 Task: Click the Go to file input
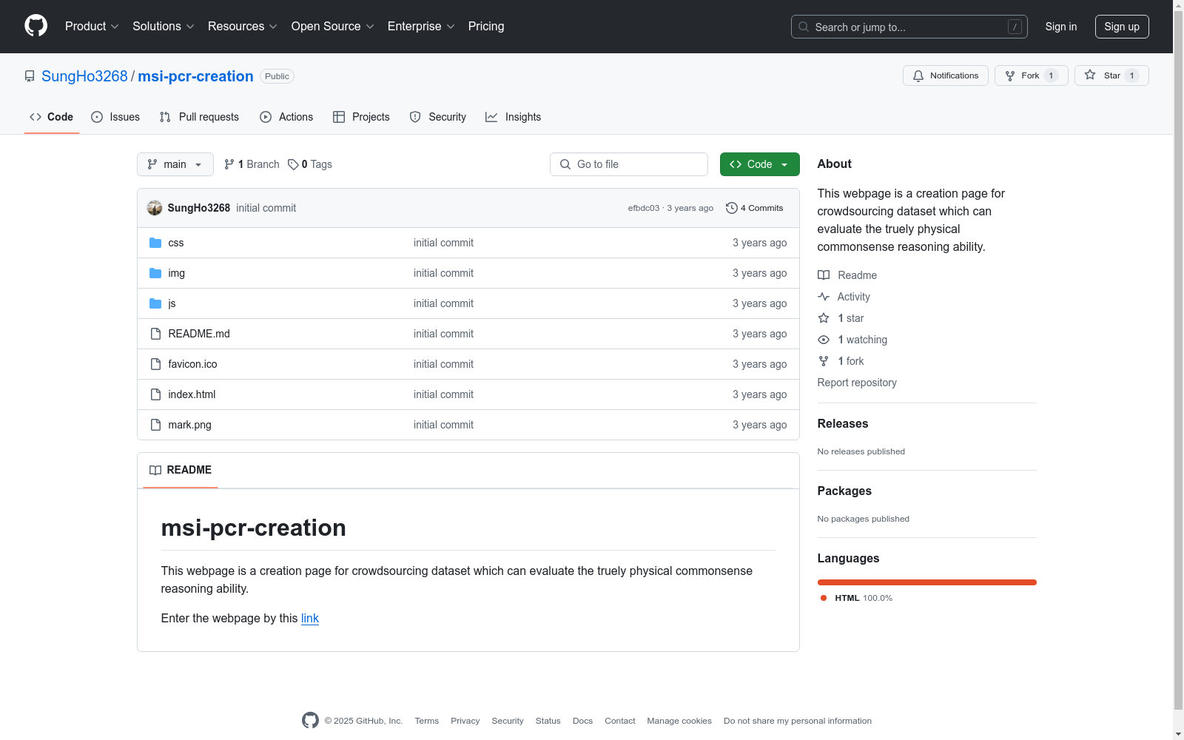tap(629, 164)
